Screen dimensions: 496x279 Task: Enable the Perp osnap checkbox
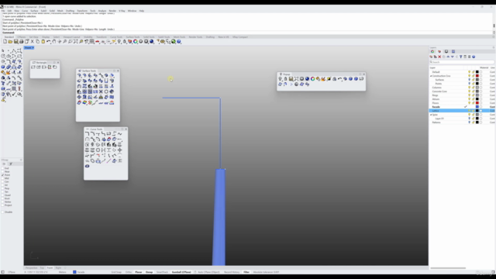pos(3,188)
